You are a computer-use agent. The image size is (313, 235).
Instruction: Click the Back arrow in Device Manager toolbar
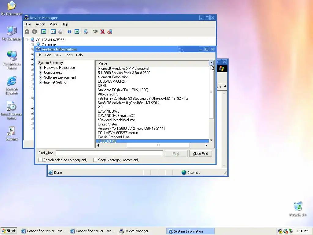[x=27, y=32]
